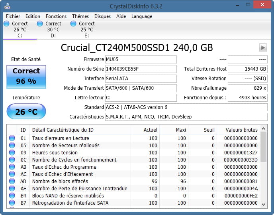Click the Actuel column header

click(x=145, y=130)
